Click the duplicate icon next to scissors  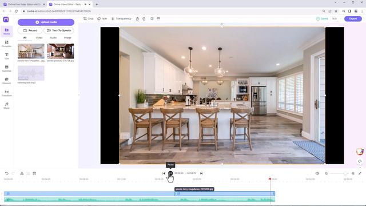[28, 173]
